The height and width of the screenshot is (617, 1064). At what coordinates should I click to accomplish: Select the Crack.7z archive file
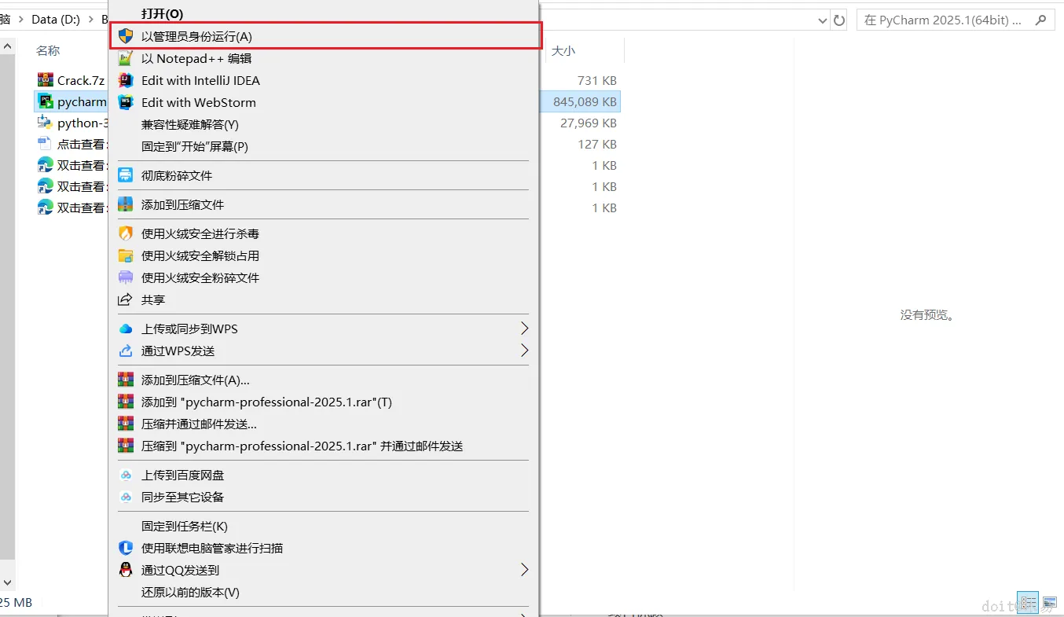(x=72, y=80)
